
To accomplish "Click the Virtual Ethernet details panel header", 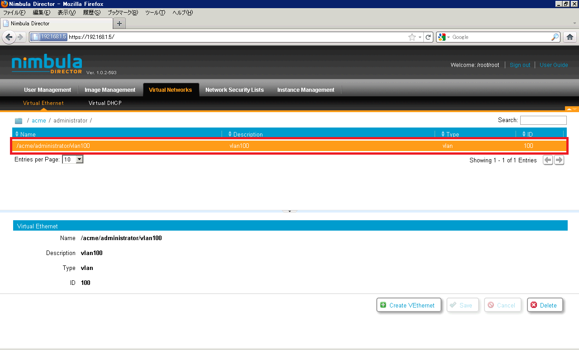I will click(x=290, y=226).
